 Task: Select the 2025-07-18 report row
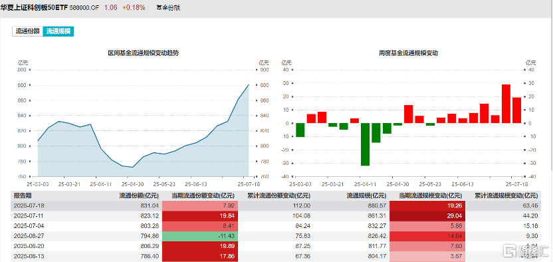(x=276, y=205)
